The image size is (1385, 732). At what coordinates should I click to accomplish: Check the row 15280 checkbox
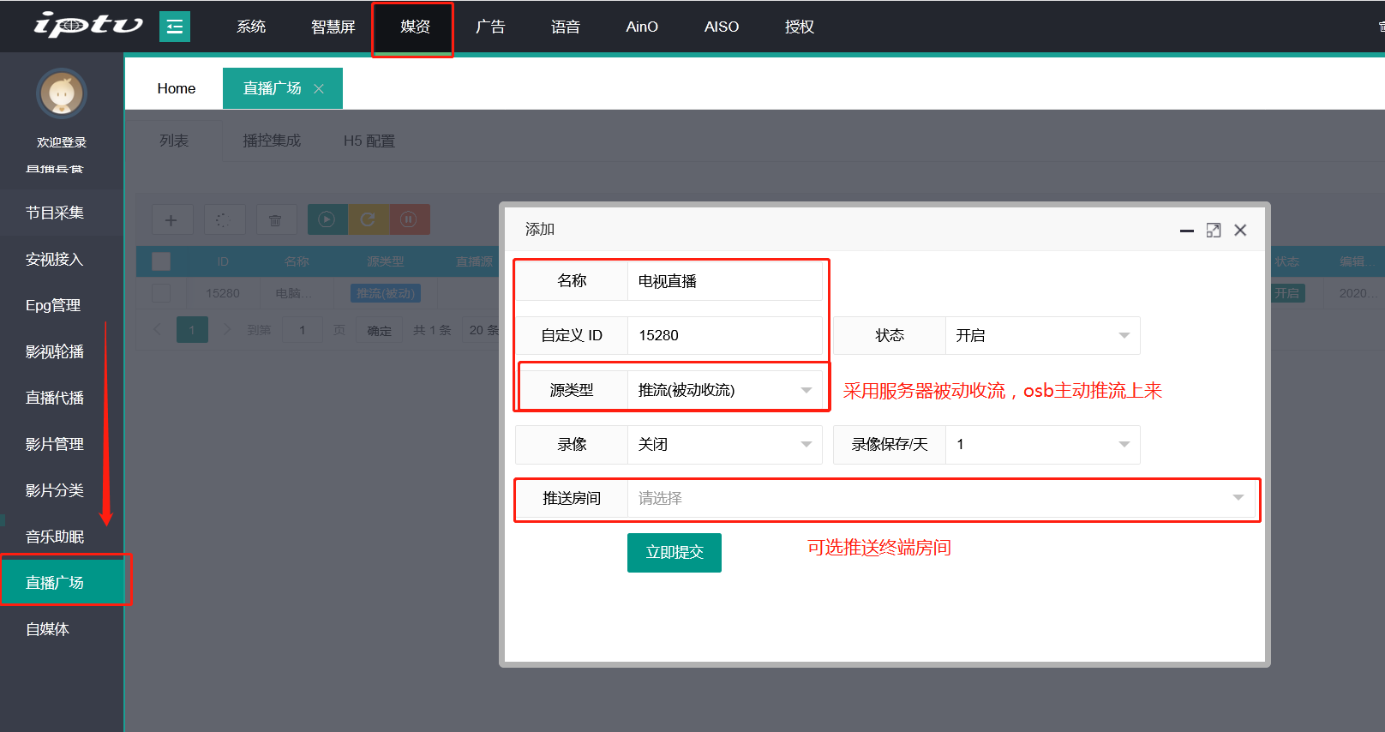pyautogui.click(x=161, y=293)
